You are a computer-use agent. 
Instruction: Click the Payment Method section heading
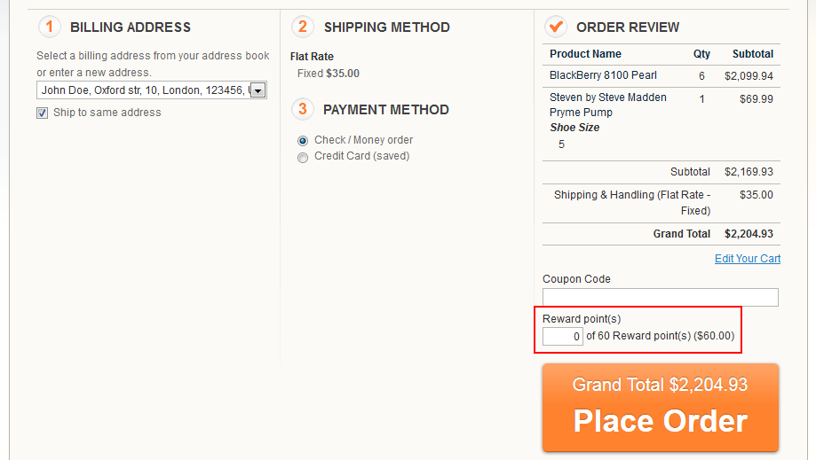coord(385,110)
